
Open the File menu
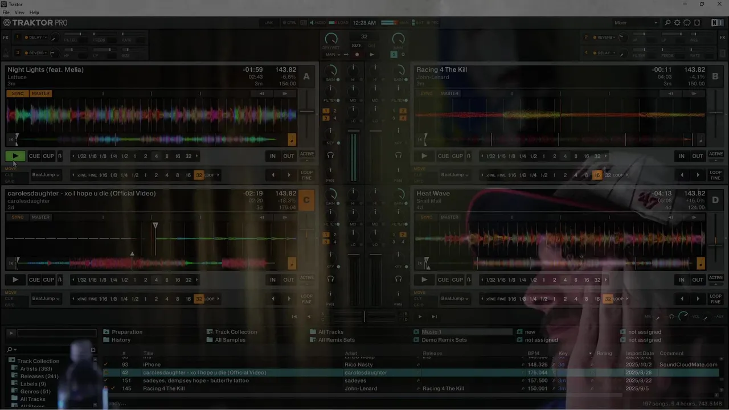click(6, 13)
